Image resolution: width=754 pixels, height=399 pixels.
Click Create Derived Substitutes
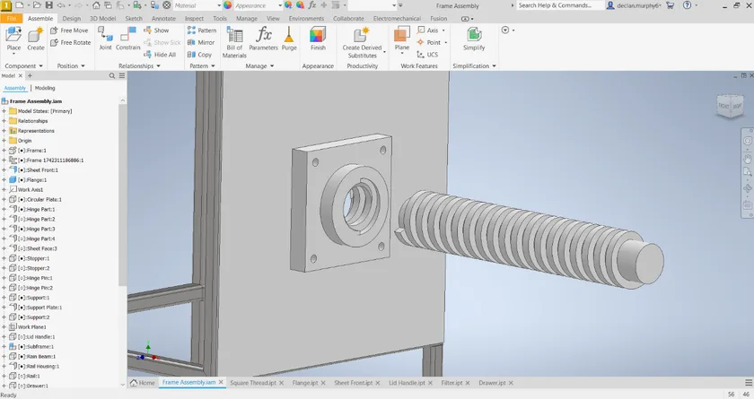(x=362, y=42)
